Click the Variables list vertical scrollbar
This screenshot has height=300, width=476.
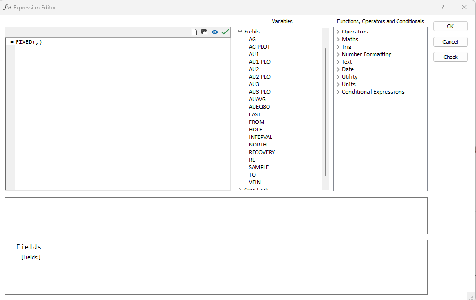(325, 111)
